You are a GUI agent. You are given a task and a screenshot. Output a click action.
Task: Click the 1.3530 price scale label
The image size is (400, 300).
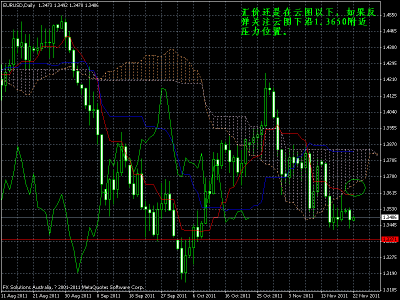[x=390, y=208]
